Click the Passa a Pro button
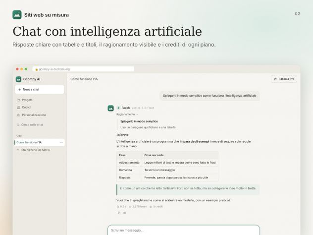The image size is (313, 235). coord(284,79)
